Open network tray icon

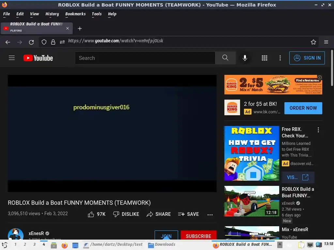[310, 245]
